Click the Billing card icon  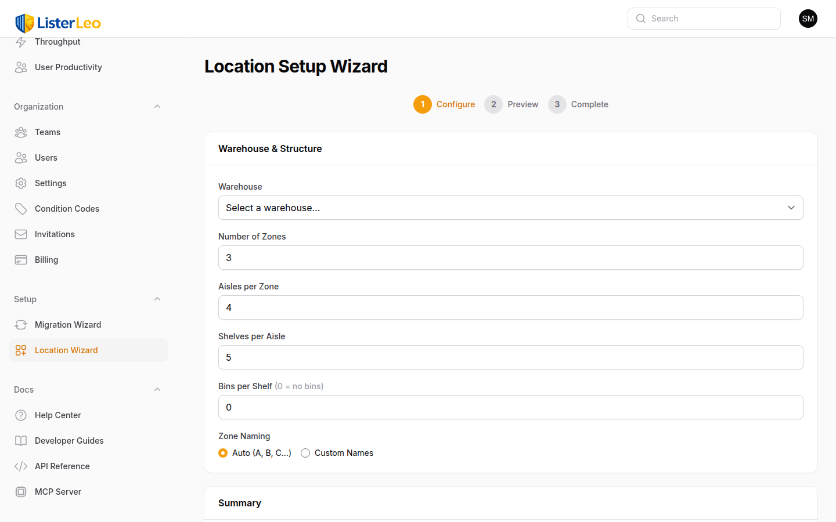[x=21, y=260]
